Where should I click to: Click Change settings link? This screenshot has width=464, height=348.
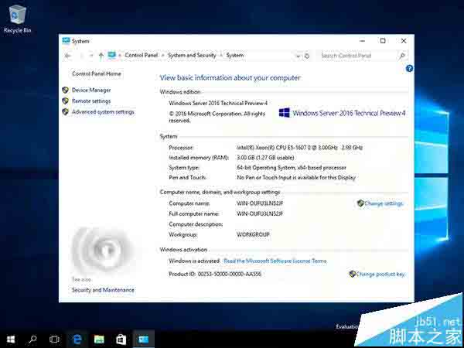(384, 203)
